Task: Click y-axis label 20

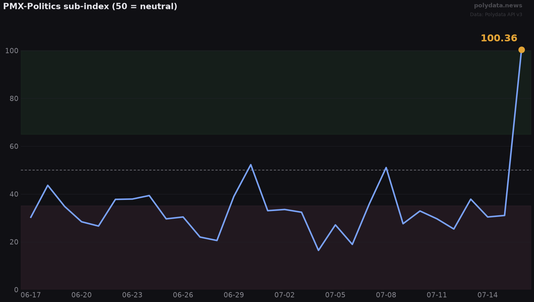Action: point(14,242)
